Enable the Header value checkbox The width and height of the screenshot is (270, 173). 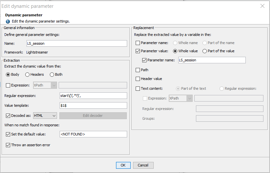point(138,79)
